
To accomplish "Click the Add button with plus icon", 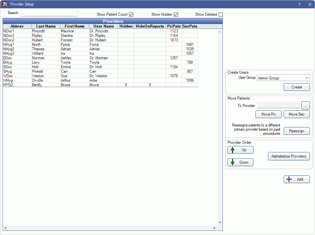I will pyautogui.click(x=296, y=179).
